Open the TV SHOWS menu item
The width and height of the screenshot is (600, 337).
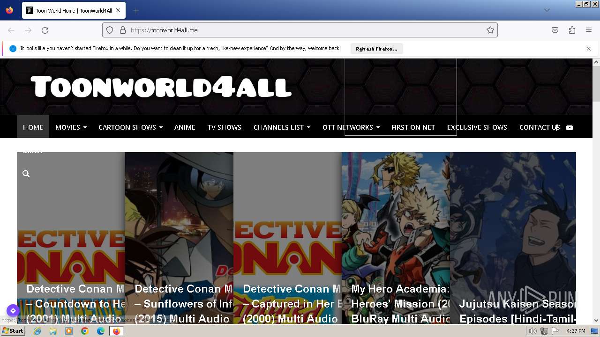[225, 127]
